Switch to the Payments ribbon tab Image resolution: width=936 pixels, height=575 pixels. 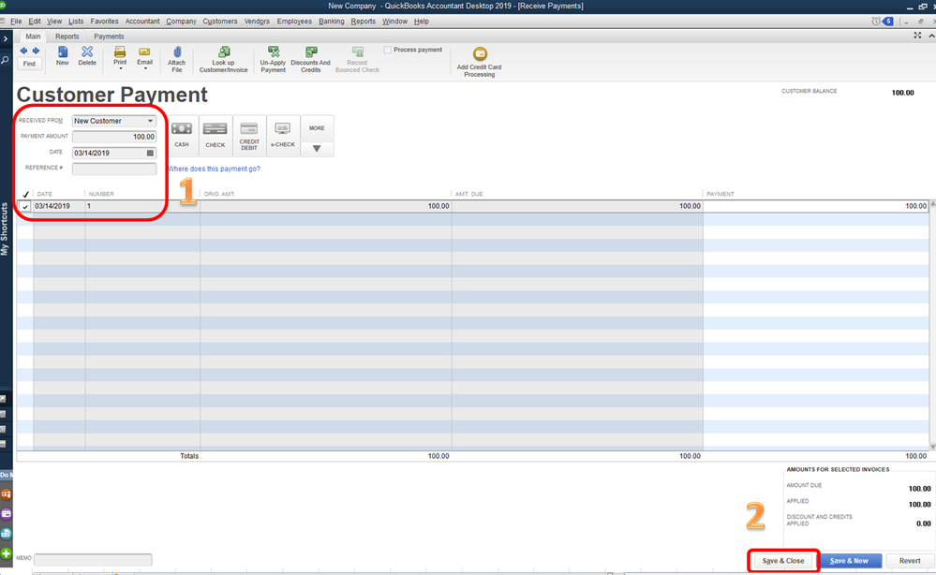(x=109, y=37)
